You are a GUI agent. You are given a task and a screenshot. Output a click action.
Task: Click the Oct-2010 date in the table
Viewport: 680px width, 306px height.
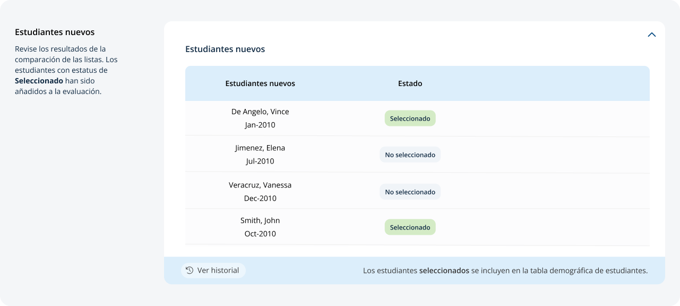[260, 234]
